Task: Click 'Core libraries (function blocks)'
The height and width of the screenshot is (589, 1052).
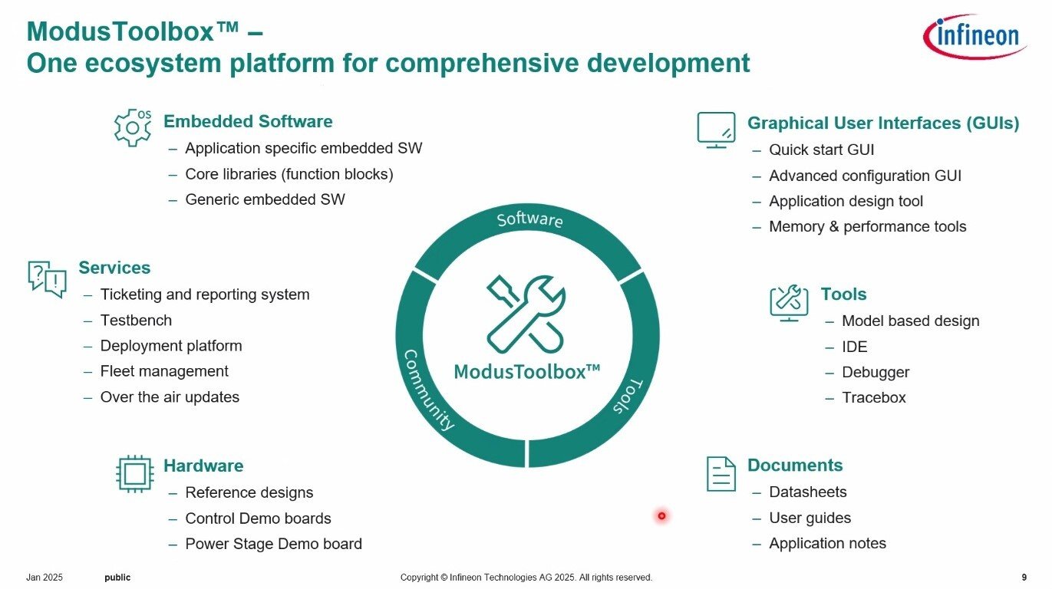Action: [x=289, y=174]
